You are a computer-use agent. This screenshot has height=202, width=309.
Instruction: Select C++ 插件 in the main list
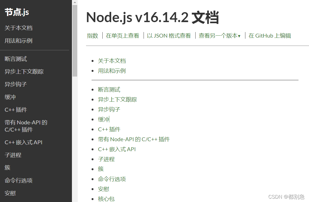click(109, 129)
